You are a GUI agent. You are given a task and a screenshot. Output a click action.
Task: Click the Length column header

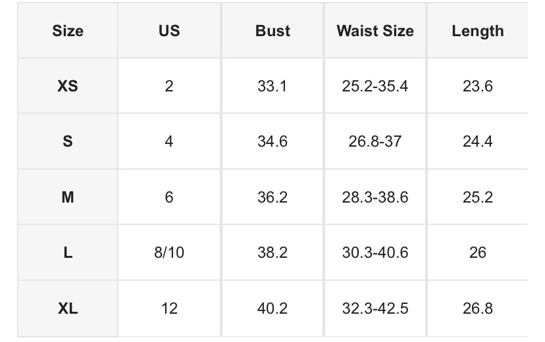(x=478, y=31)
